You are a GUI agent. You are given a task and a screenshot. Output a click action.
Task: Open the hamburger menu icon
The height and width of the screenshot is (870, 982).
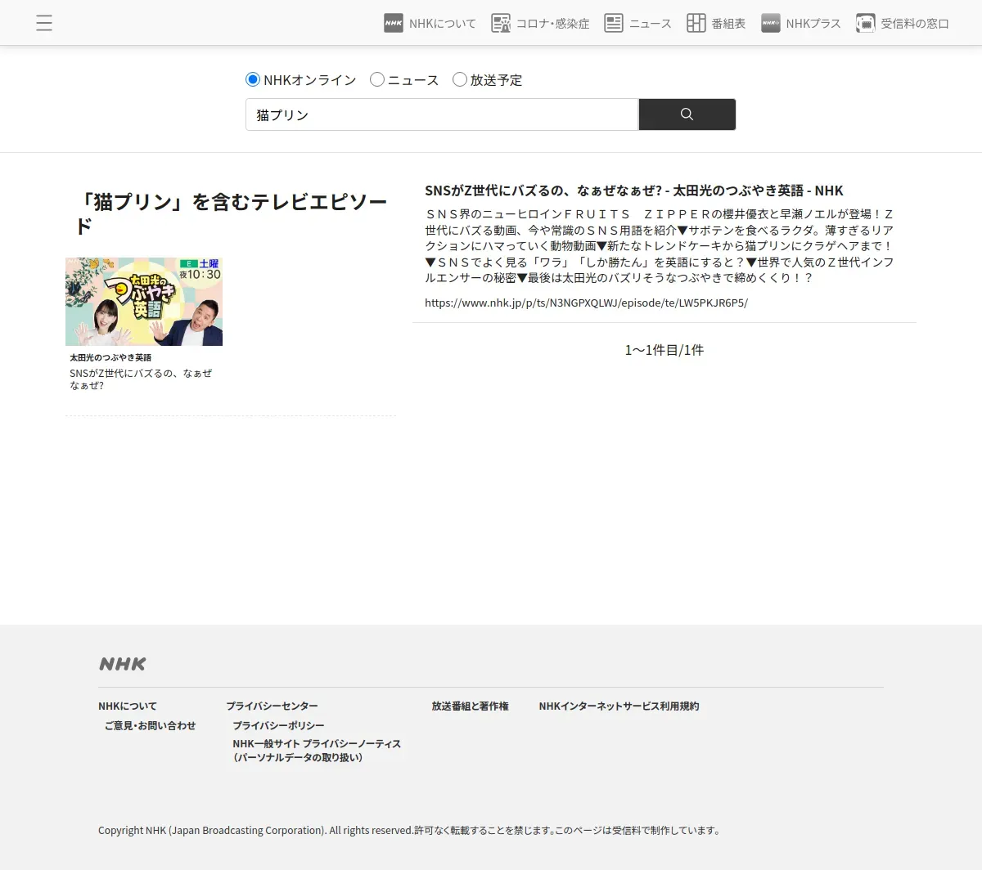pyautogui.click(x=44, y=23)
